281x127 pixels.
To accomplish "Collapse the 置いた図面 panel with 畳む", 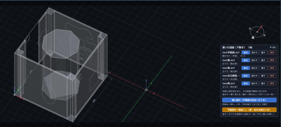I will pos(273,48).
